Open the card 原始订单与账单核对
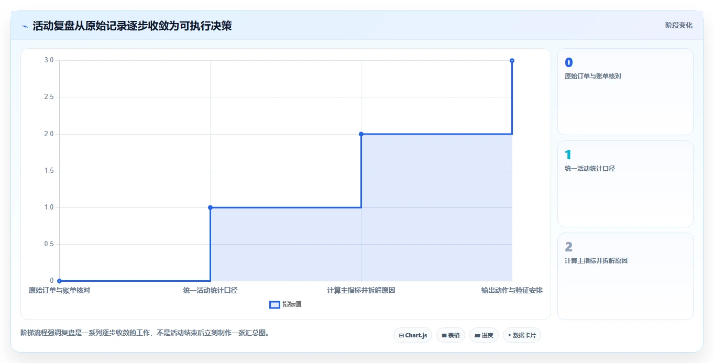 click(625, 92)
